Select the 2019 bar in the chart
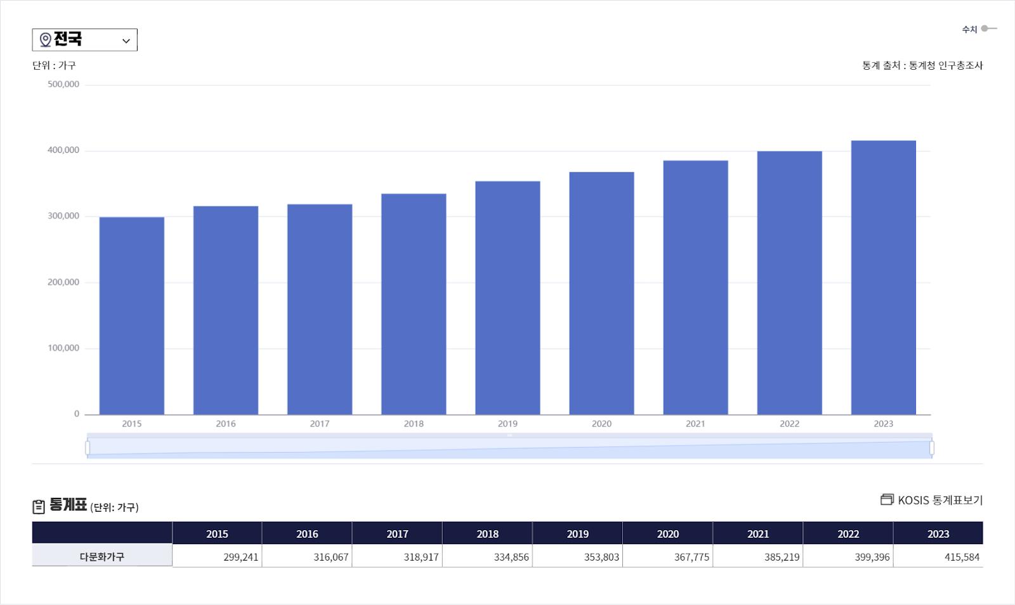Screen dimensions: 1015x605 [x=507, y=298]
